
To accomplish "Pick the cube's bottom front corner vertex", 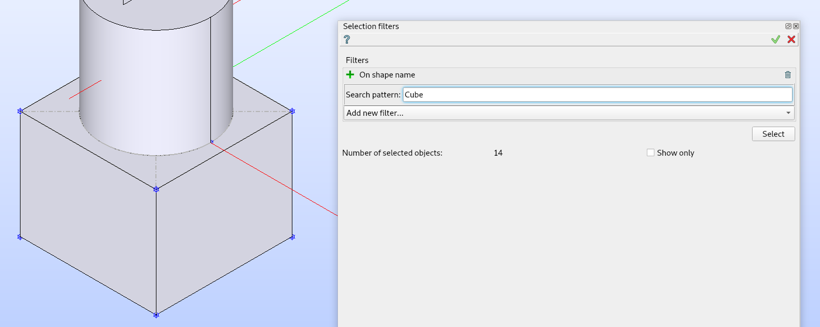I will tap(156, 315).
